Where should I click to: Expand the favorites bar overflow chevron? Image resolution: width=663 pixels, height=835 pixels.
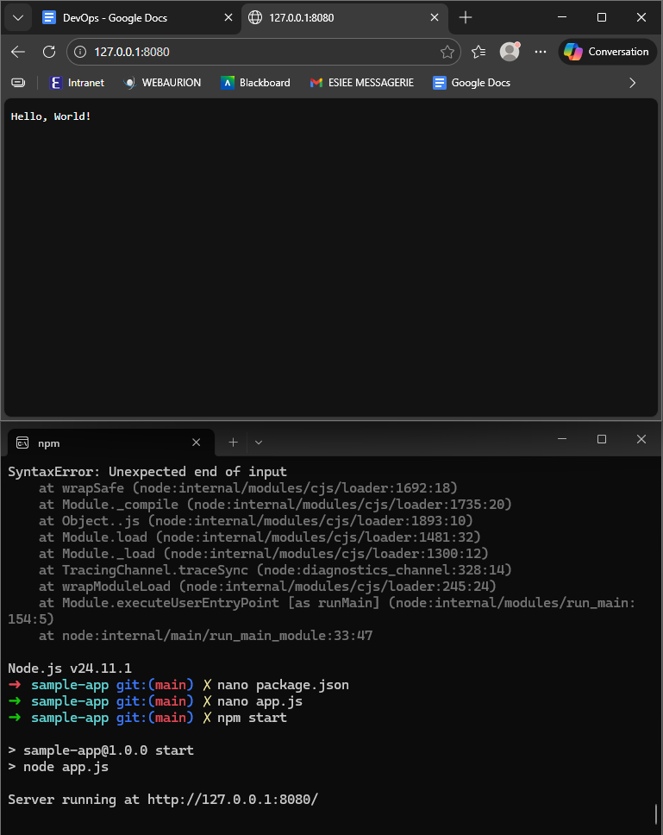(x=632, y=83)
